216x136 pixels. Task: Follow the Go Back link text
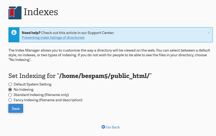click(113, 127)
